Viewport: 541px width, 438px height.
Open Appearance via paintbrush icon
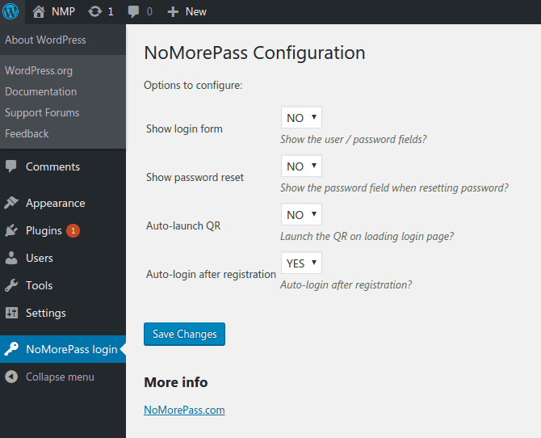(11, 203)
